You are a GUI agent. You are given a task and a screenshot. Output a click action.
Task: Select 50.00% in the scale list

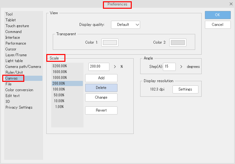[59, 95]
